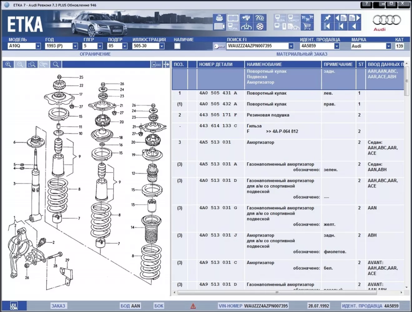Viewport: 412px width, 312px height.
Task: Open the ГОД dropdown showing 1993 (P)
Action: 75,46
